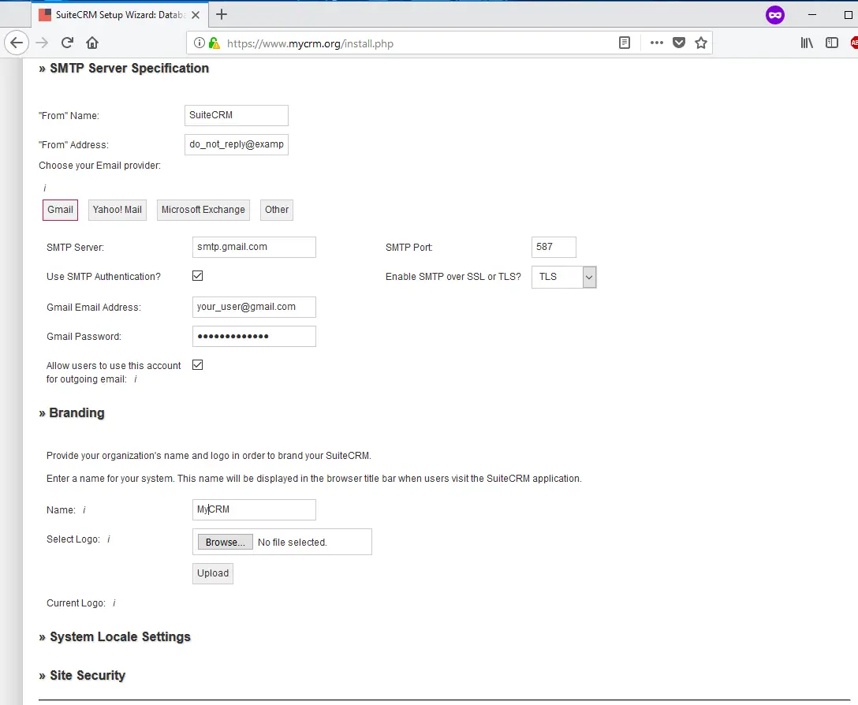The height and width of the screenshot is (705, 858).
Task: Click the address bar URL
Action: (x=310, y=43)
